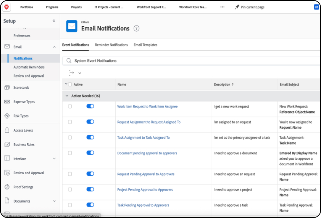The height and width of the screenshot is (218, 321).
Task: Open the notifications badge showing 28
Action: point(316,7)
